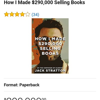Viewport: 100px width, 100px height.
Task: Click the first gold rating star
Action: point(6,14)
